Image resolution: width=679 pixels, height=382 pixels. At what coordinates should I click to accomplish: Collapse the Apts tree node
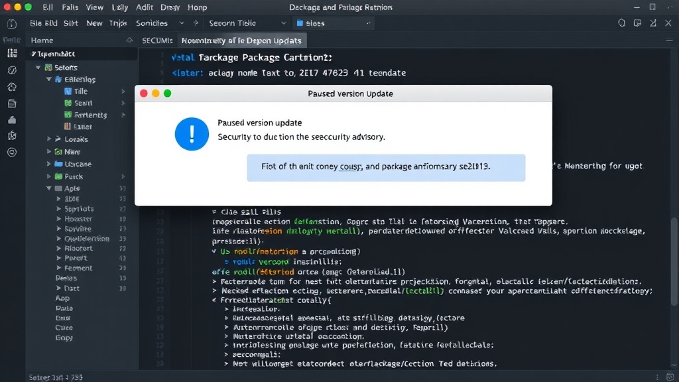[x=49, y=188]
